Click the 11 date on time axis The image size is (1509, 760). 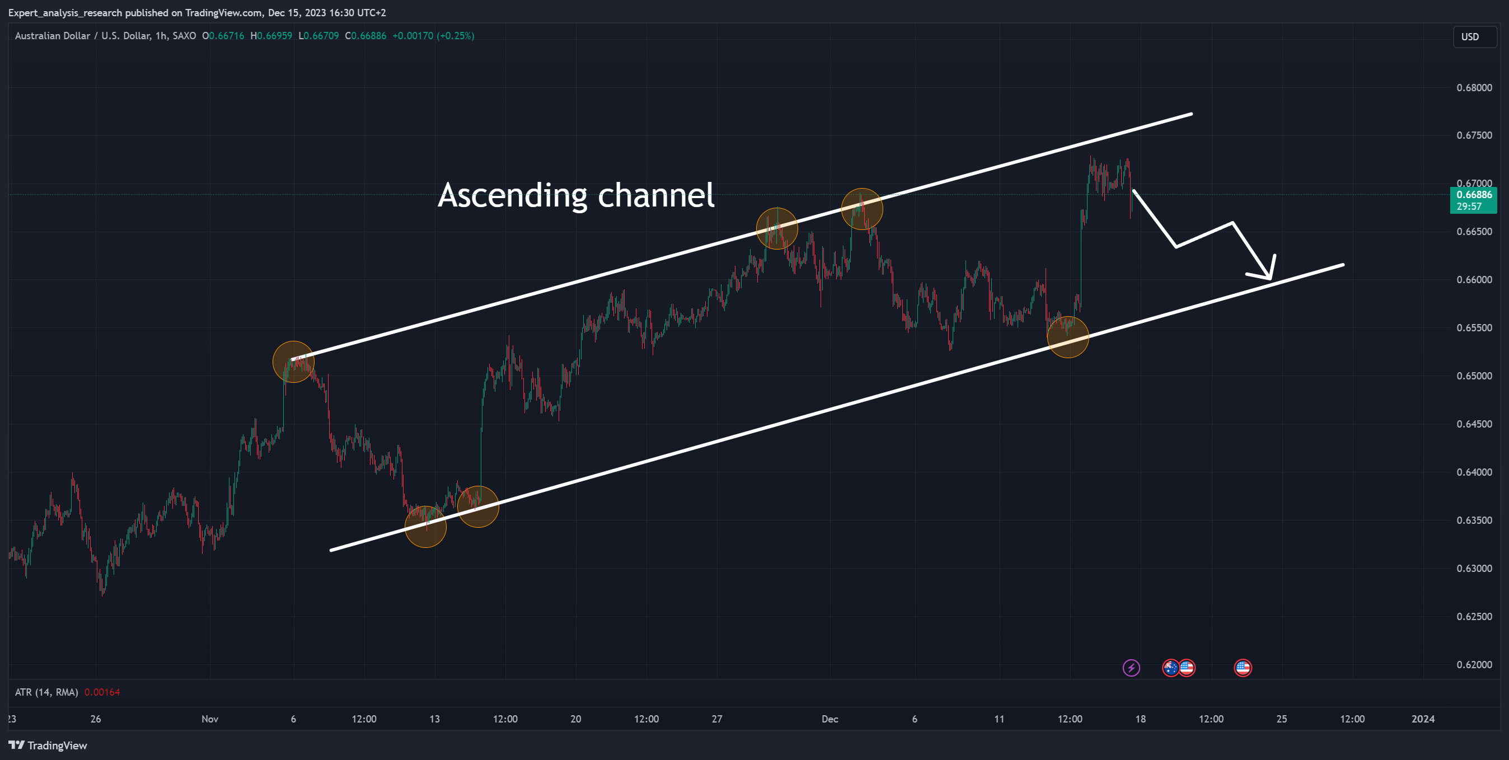click(999, 719)
